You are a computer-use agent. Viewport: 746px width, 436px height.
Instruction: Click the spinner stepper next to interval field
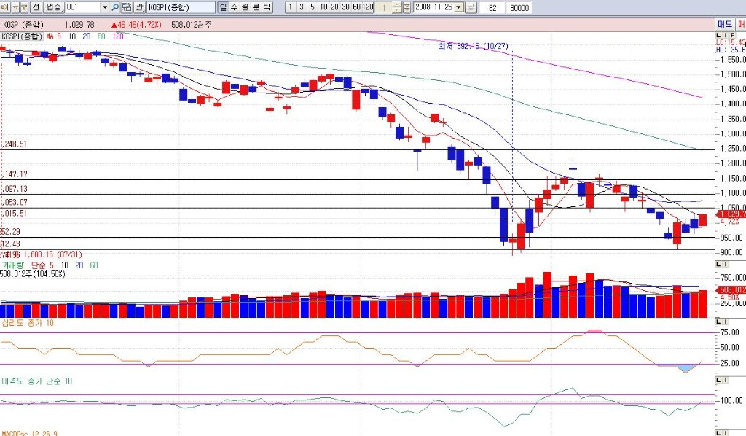pos(396,7)
